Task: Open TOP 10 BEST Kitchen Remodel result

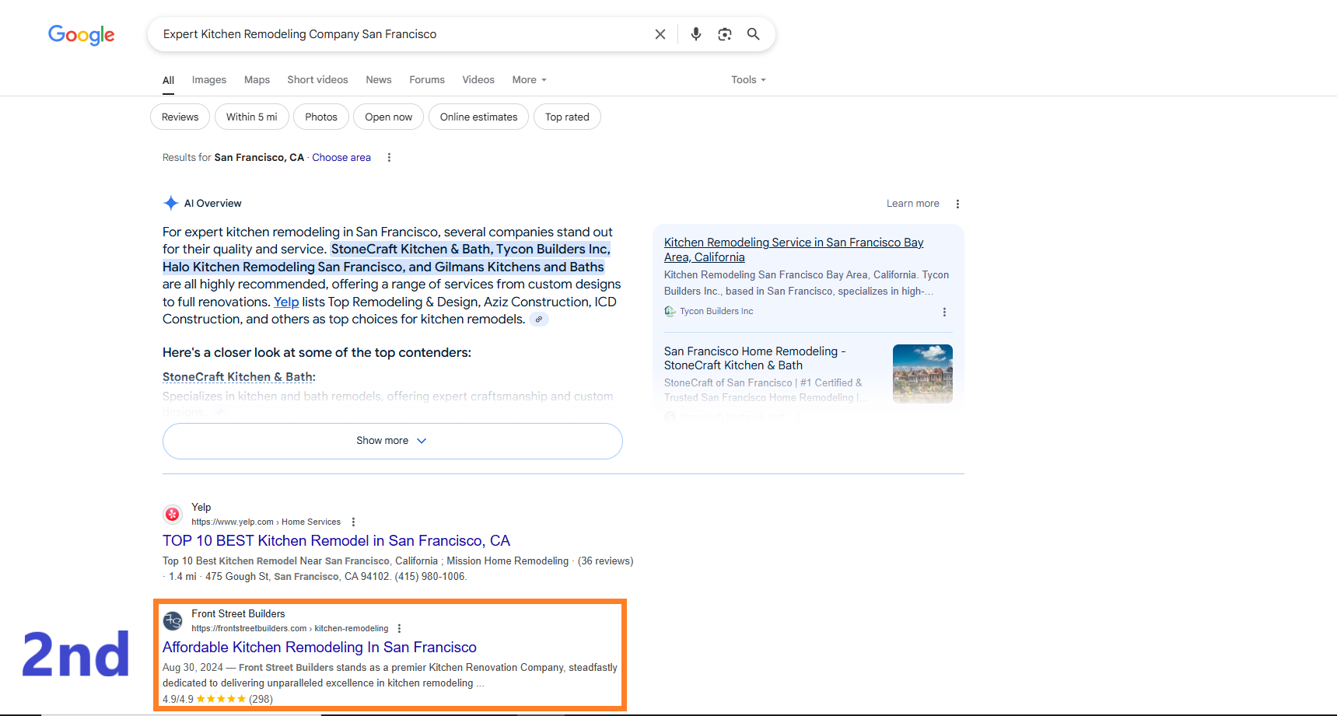Action: (336, 541)
